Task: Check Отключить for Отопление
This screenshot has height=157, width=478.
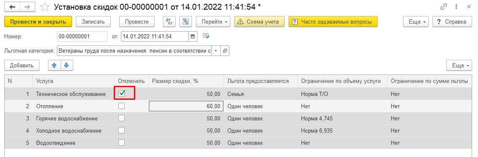Action: tap(122, 106)
